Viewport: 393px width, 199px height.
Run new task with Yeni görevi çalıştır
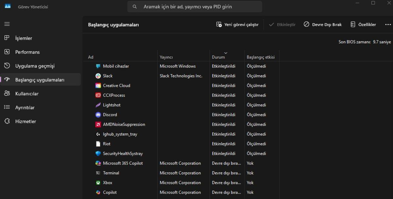(237, 24)
